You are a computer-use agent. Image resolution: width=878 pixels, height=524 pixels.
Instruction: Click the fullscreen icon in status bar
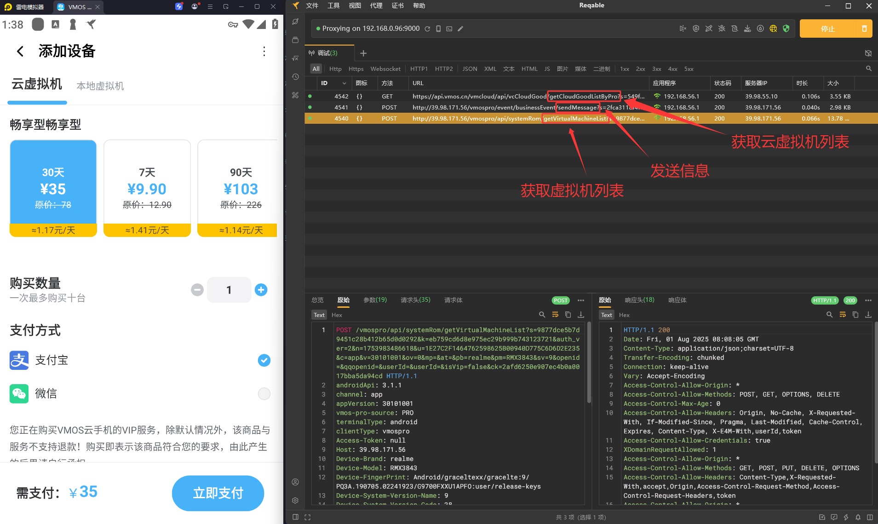coord(308,517)
